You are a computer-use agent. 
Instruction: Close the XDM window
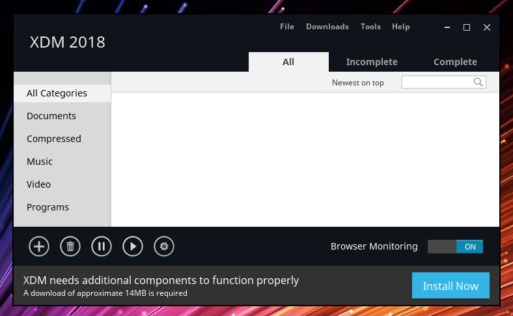487,27
